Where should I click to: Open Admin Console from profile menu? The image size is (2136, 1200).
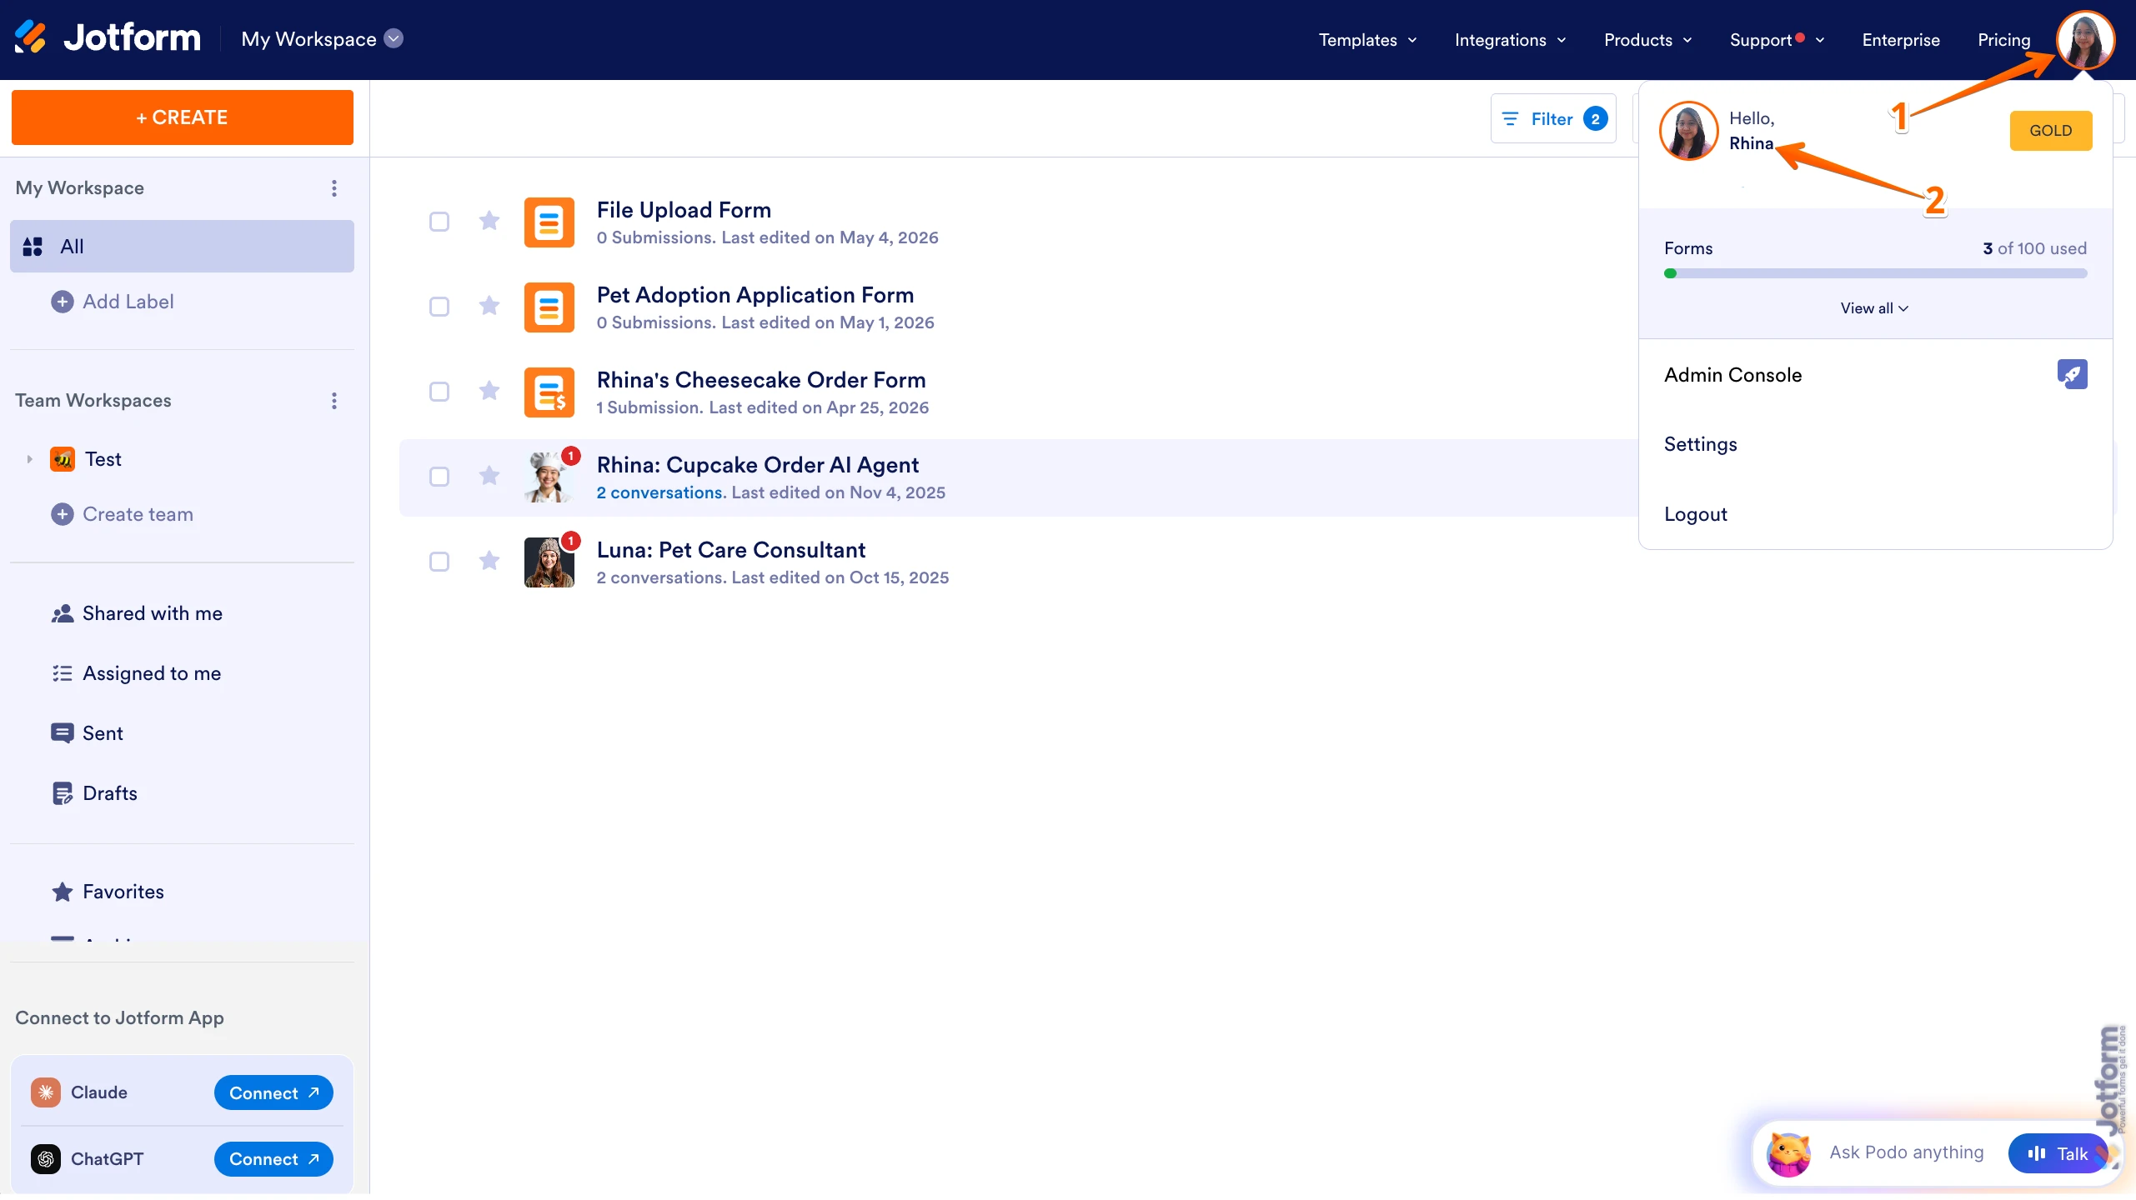point(1875,375)
